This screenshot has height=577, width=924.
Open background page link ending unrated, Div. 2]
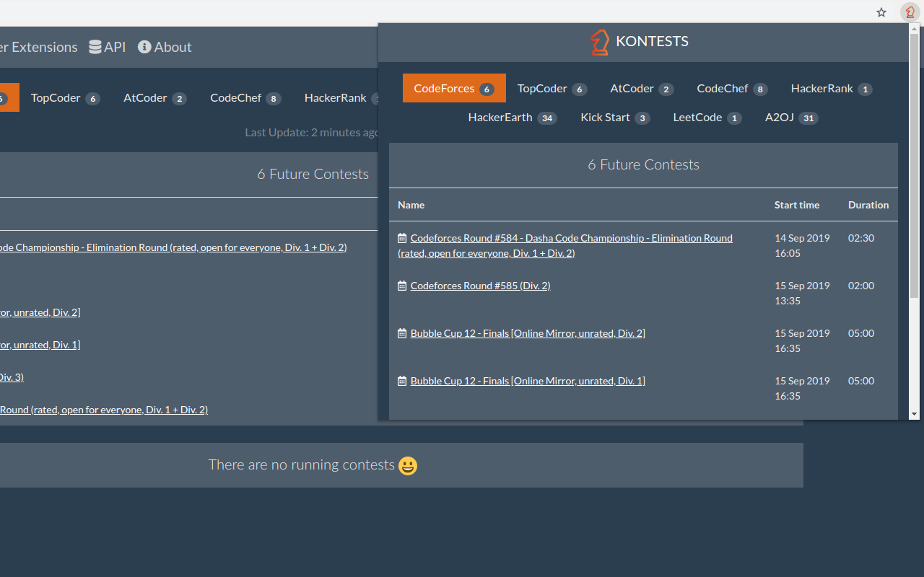tap(40, 312)
